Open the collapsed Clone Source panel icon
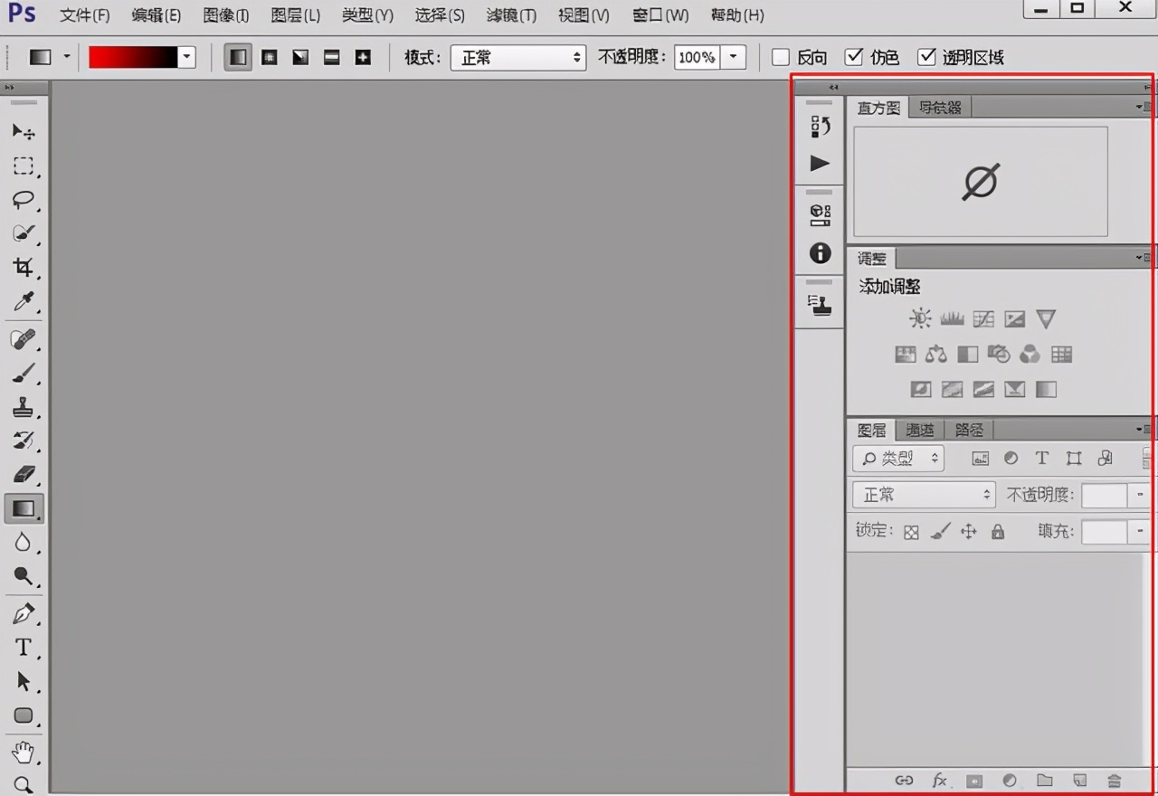This screenshot has width=1158, height=796. point(820,306)
